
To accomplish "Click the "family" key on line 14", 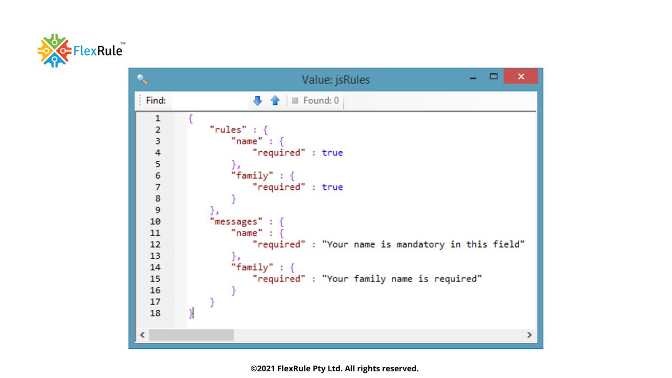I will (253, 268).
